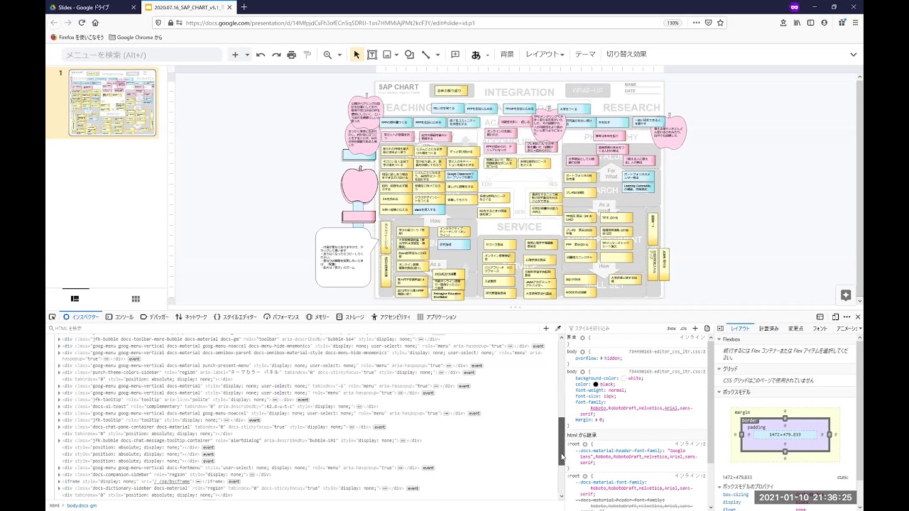Open the input tools dropdown arrow
Screen dimensions: 909x511
coord(487,55)
